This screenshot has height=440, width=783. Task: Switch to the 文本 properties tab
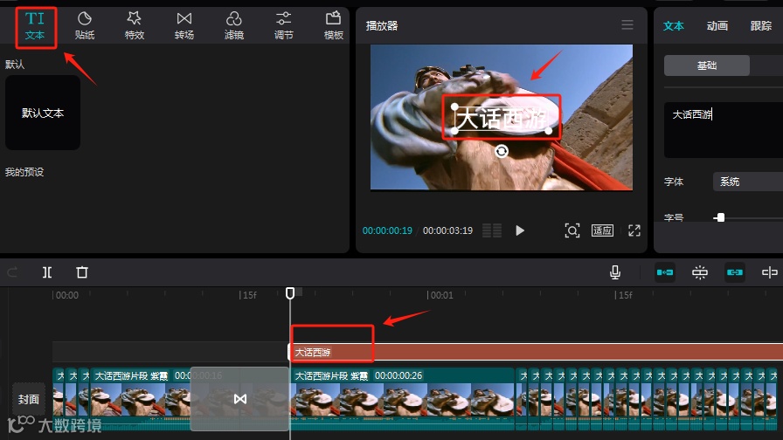(x=673, y=26)
